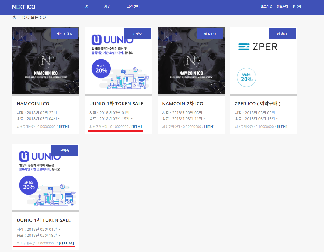Screen dimensions: 324x252
Task: Click the NEXT ICO logo
Action: coord(24,7)
